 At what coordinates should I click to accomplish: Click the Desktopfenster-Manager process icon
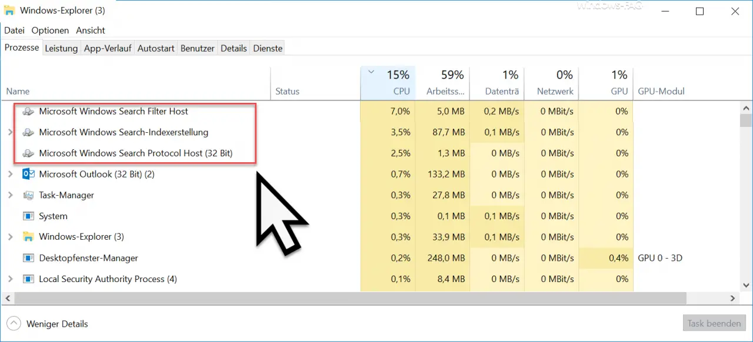[28, 258]
